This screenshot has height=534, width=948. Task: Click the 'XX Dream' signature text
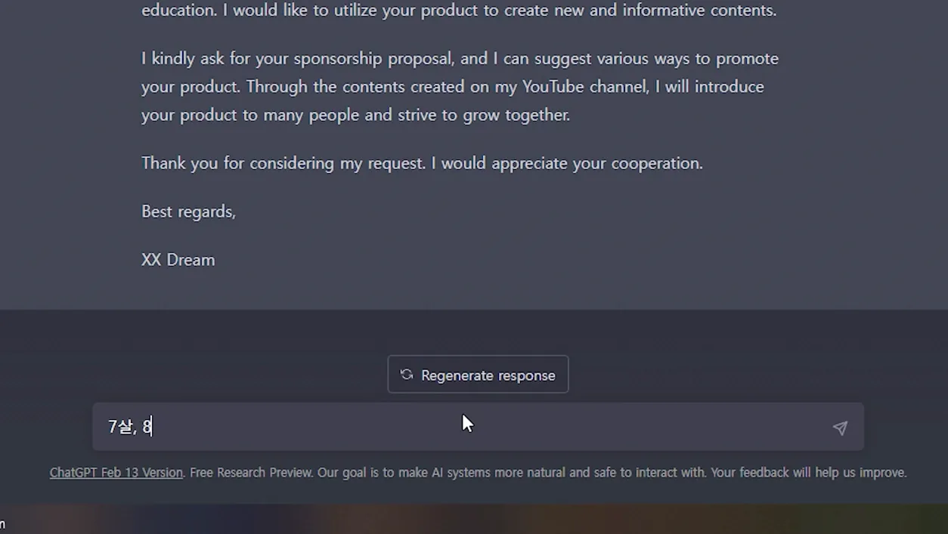178,260
